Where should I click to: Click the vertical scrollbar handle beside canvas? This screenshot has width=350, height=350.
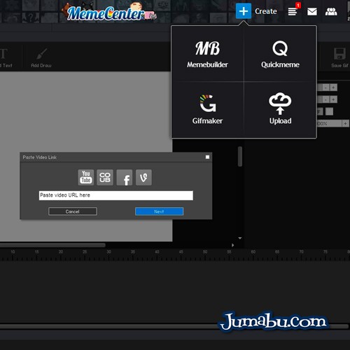(x=240, y=156)
